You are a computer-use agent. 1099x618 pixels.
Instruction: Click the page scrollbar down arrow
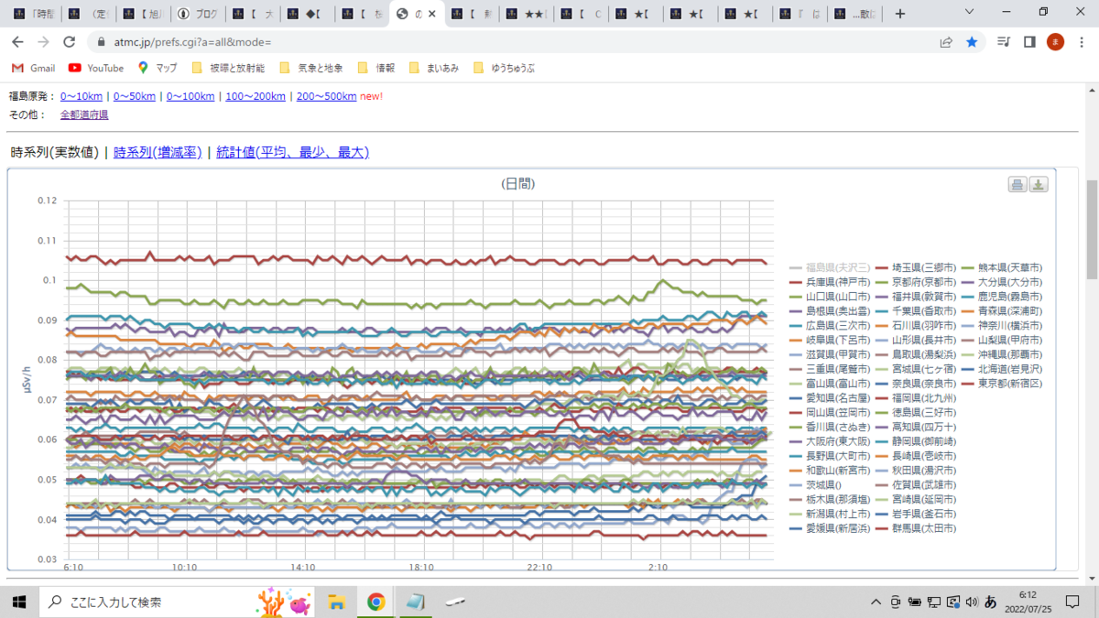(1092, 578)
